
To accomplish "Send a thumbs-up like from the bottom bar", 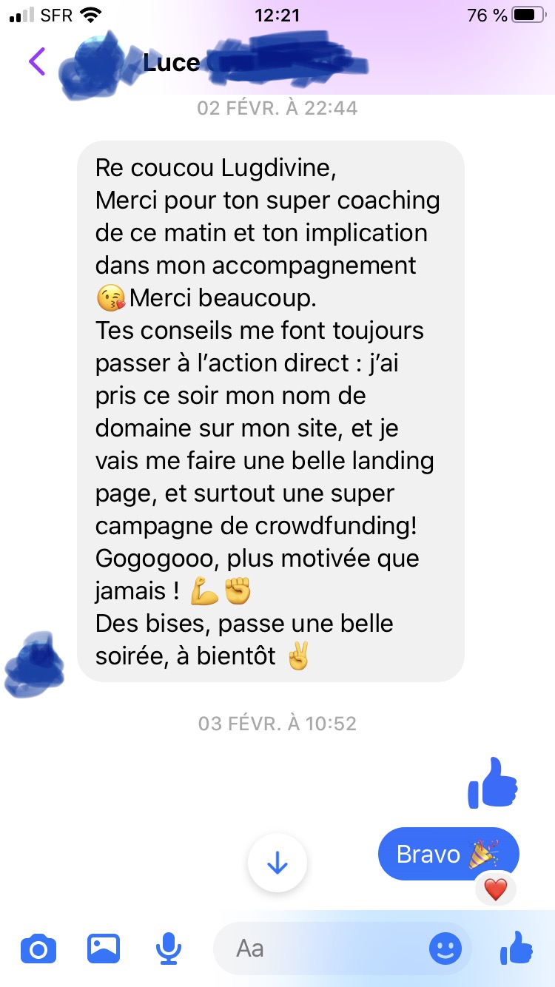I will pyautogui.click(x=517, y=948).
